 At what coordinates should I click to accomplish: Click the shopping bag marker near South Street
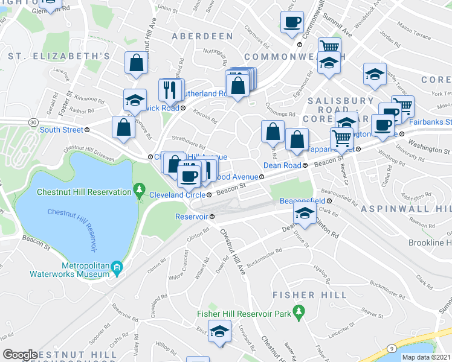[123, 129]
